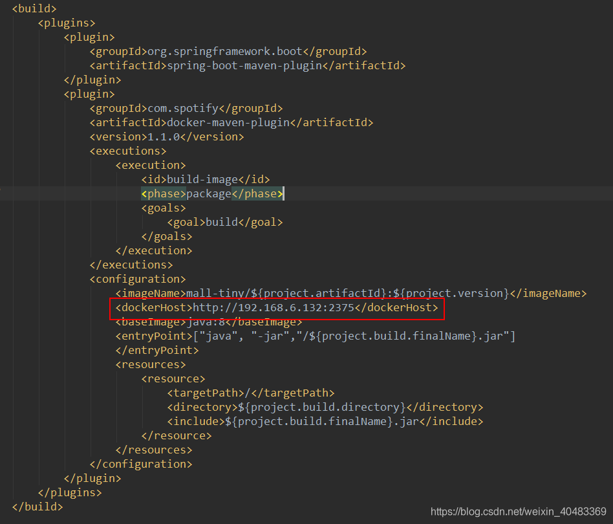613x524 pixels.
Task: Click the closing </entryPoint> tag
Action: pos(157,351)
